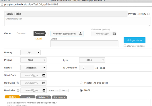Viewport: 152px width, 106px height.
Task: Click the dark Delegate arrow button
Action: click(40, 34)
